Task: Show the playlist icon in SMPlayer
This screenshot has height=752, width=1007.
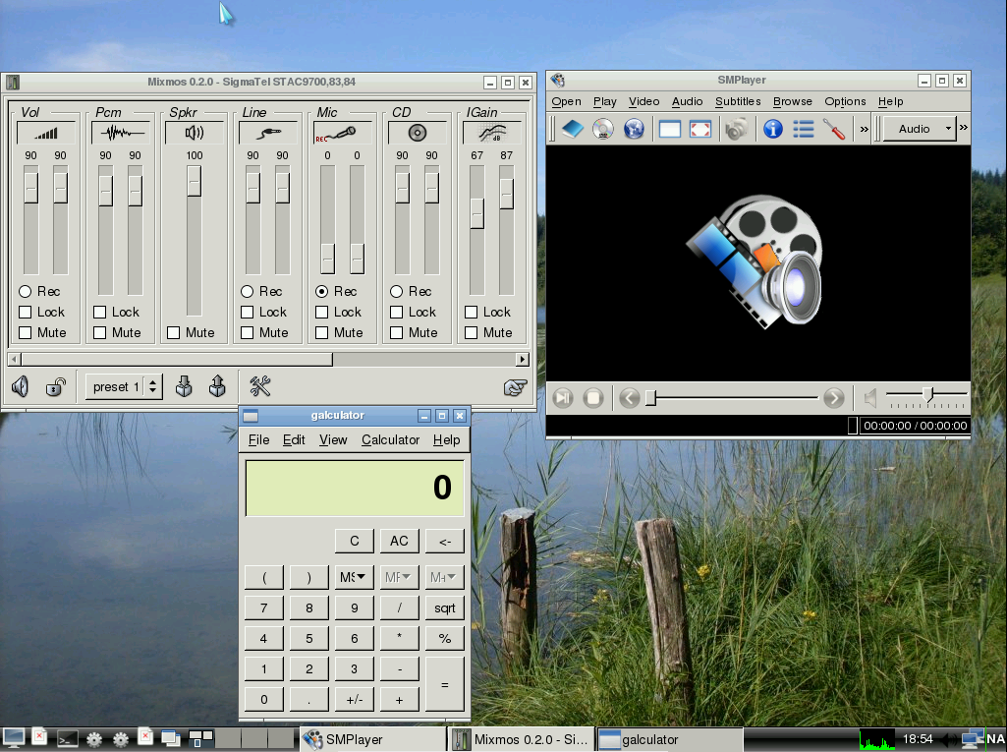Action: (803, 129)
